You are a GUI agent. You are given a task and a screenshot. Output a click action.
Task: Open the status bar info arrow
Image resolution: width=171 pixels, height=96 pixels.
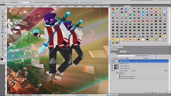click(x=38, y=95)
